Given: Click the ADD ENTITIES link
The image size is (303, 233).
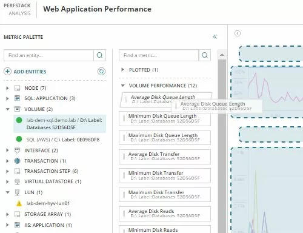Looking at the screenshot, I should (x=30, y=72).
